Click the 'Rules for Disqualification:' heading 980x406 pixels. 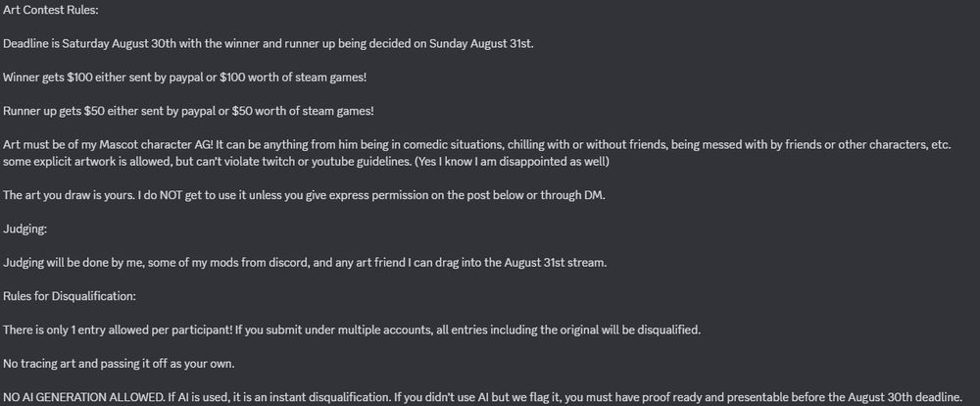(x=70, y=296)
